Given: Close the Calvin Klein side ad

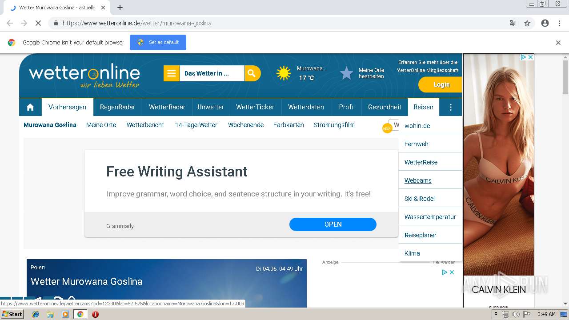Looking at the screenshot, I should point(530,57).
